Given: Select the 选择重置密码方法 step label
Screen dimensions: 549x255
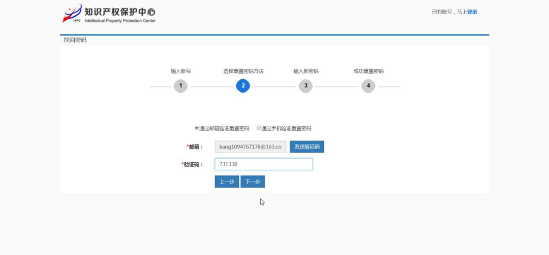Looking at the screenshot, I should [x=243, y=71].
